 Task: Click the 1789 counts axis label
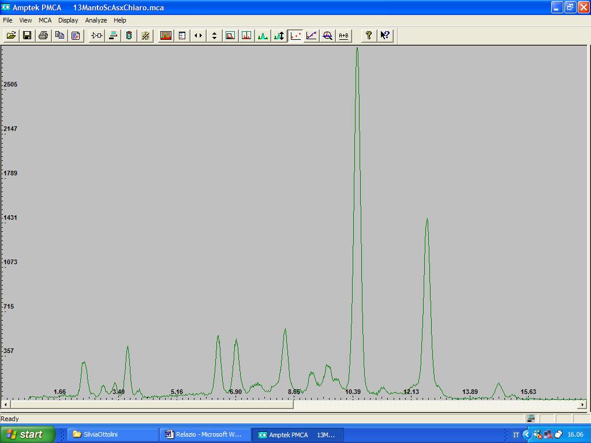[10, 173]
